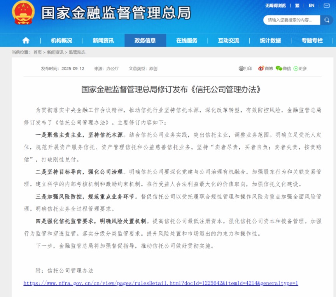336x297 pixels.
Task: Click the 当前位置 label
Action: click(20, 52)
